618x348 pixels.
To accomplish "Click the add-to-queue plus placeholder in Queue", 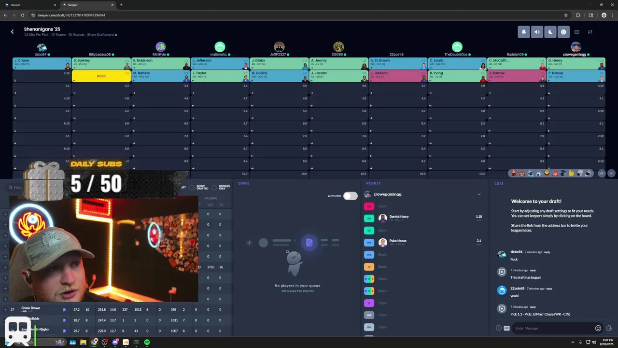I will coord(249,243).
